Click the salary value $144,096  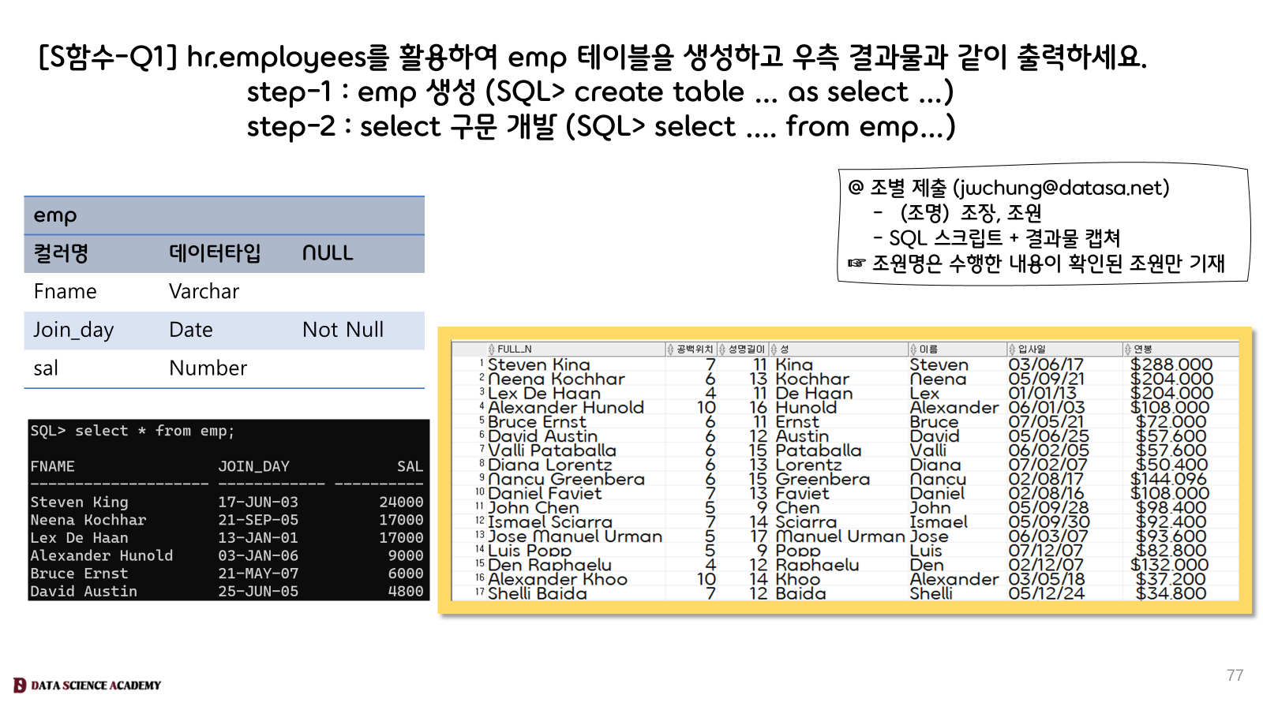pyautogui.click(x=1168, y=480)
